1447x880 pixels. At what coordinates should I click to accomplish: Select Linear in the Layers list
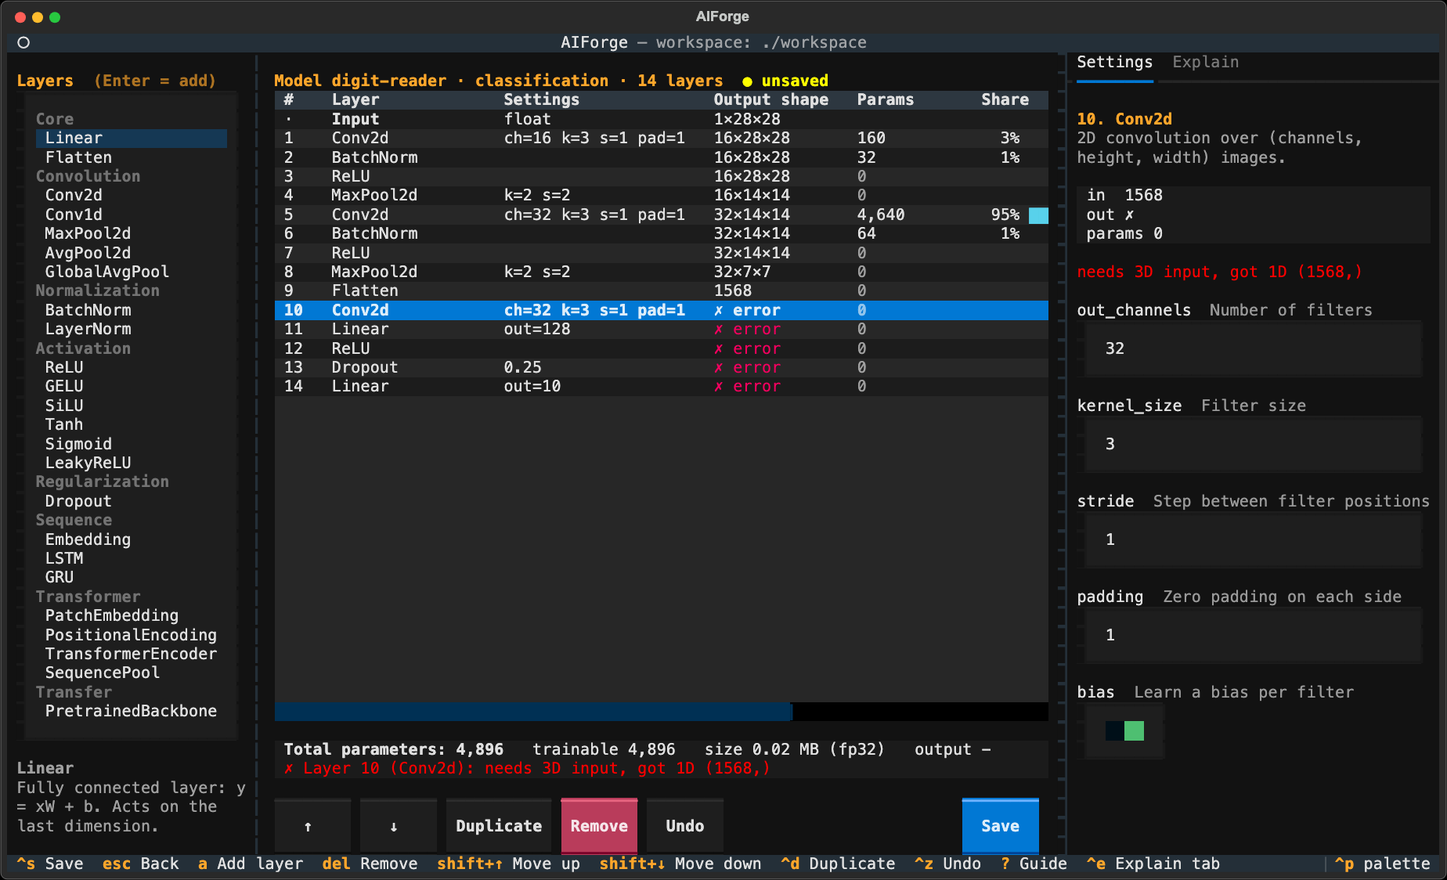click(x=131, y=138)
